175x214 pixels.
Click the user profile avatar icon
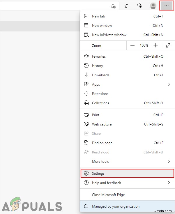tap(153, 6)
